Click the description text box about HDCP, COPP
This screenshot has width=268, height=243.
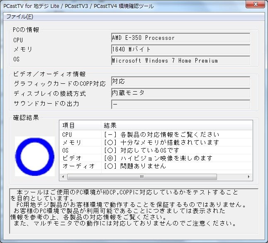[134, 211]
